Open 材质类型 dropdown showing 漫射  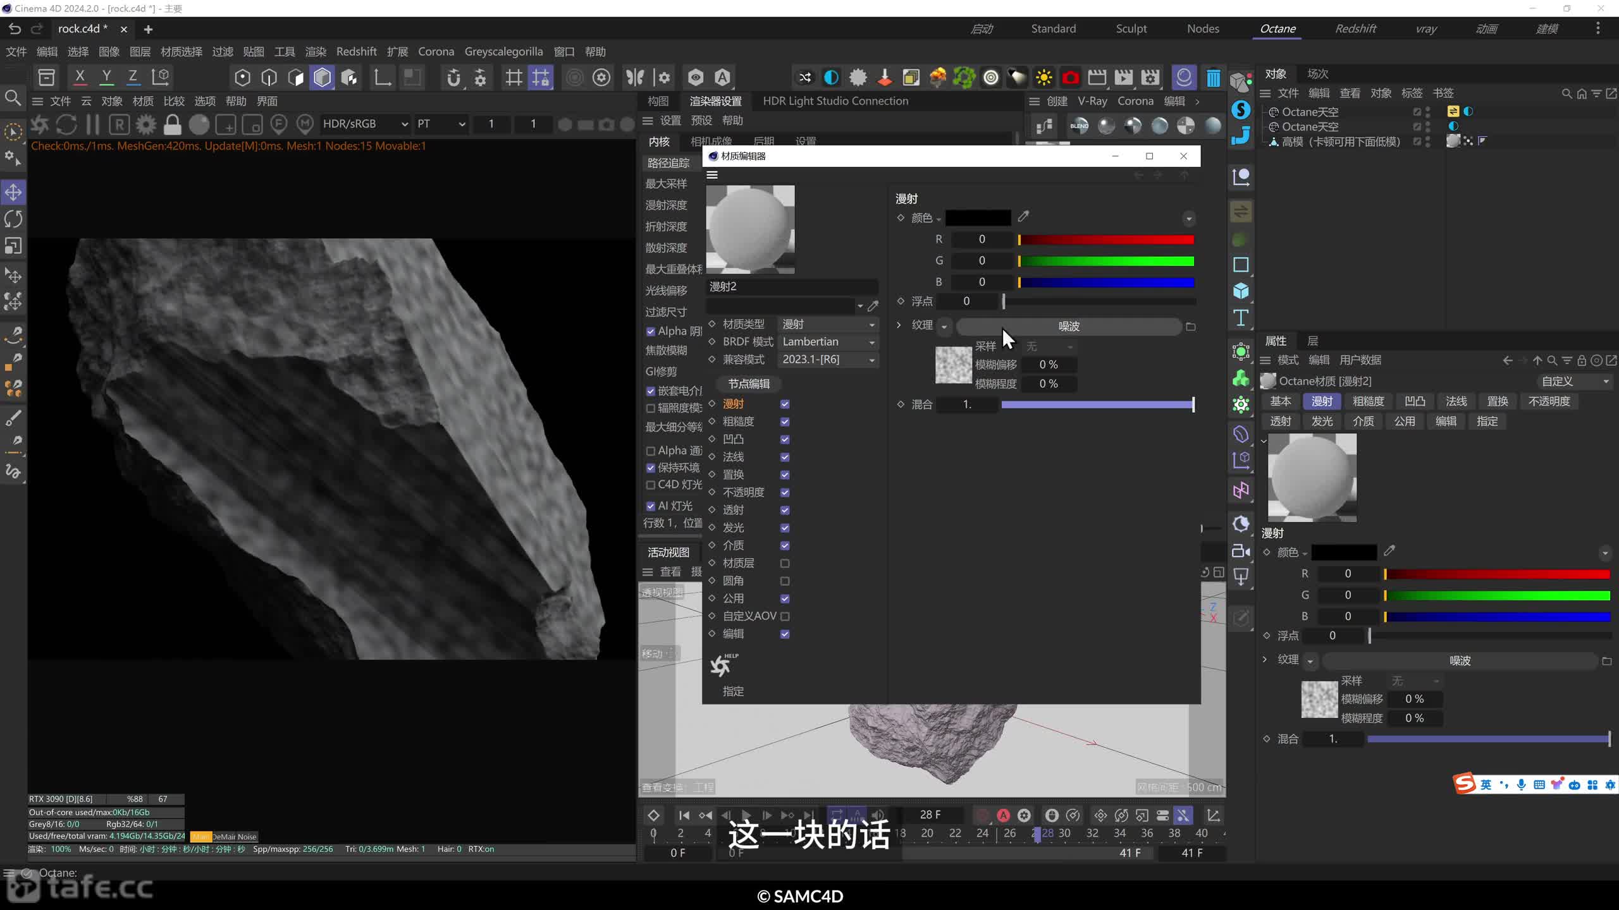pyautogui.click(x=828, y=324)
